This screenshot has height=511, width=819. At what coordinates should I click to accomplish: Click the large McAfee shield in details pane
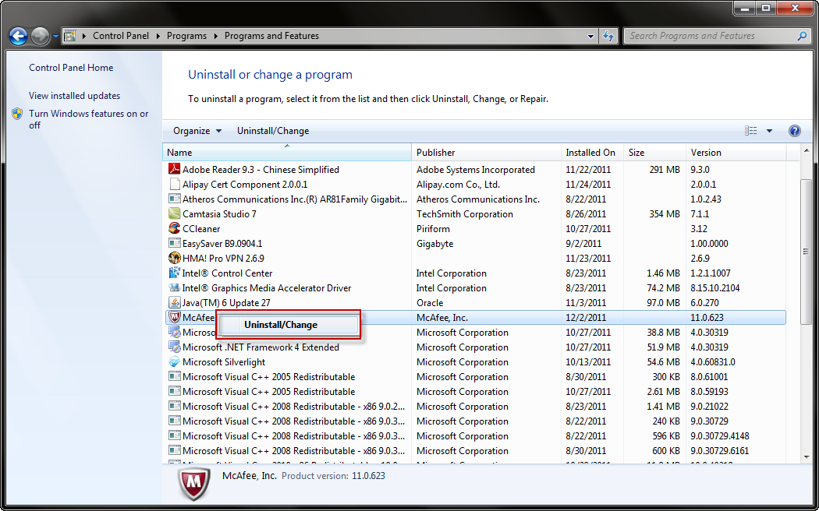tap(194, 484)
